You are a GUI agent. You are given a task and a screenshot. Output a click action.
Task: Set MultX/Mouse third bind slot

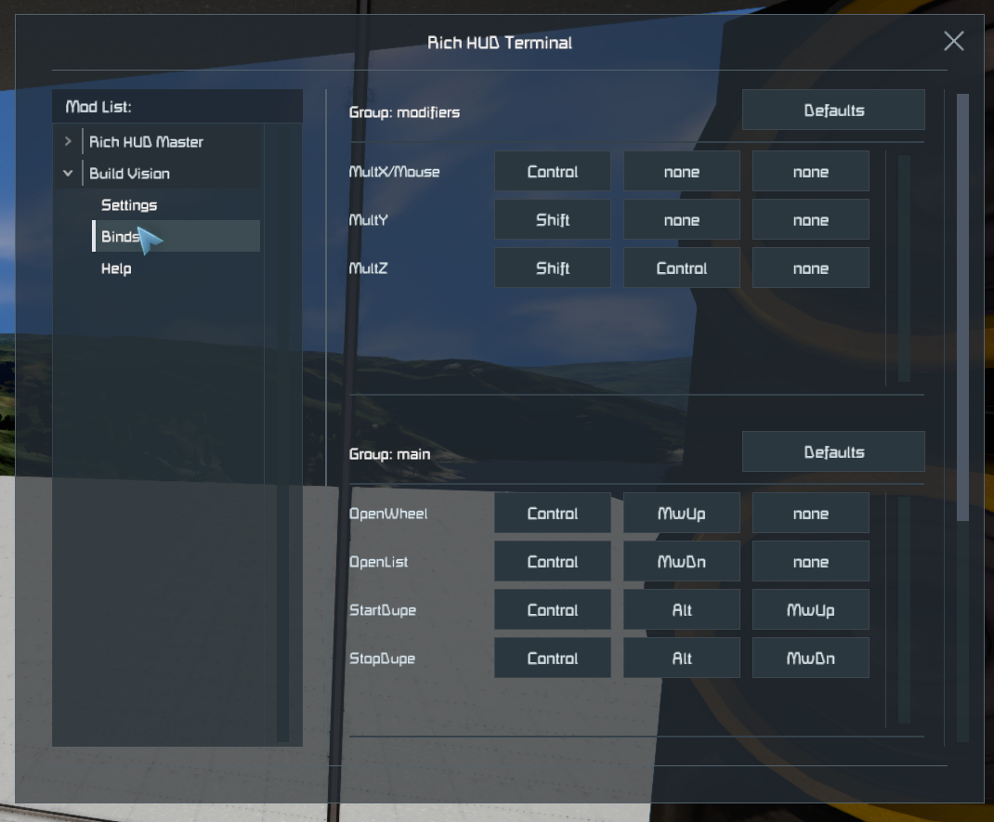810,171
